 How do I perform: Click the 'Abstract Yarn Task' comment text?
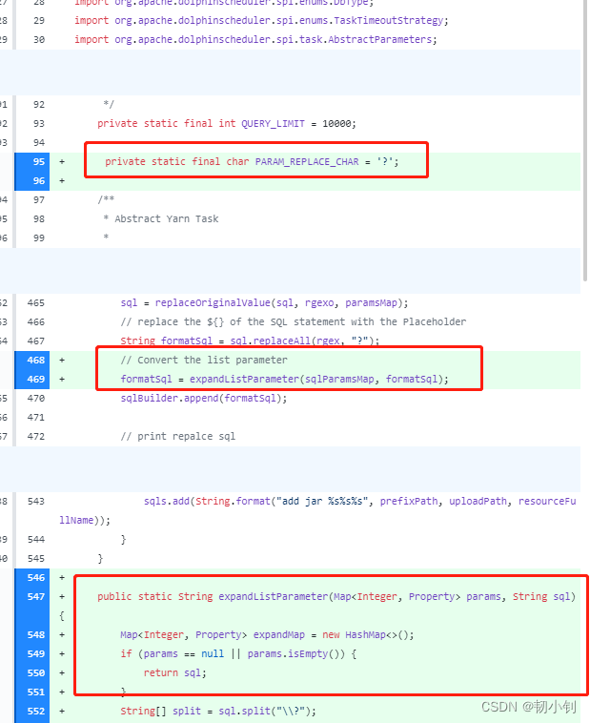click(x=167, y=219)
